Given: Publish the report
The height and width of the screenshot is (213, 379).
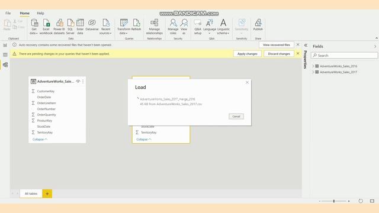Looking at the screenshot, I should (x=258, y=25).
